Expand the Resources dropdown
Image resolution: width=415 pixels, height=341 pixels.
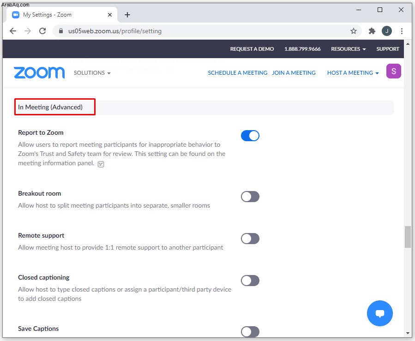[x=349, y=49]
